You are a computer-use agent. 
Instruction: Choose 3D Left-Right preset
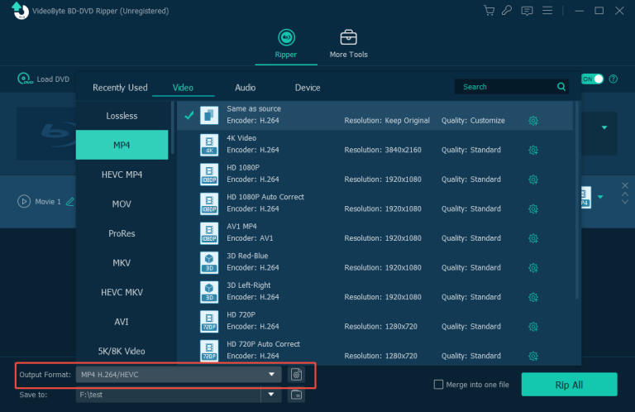pyautogui.click(x=375, y=292)
